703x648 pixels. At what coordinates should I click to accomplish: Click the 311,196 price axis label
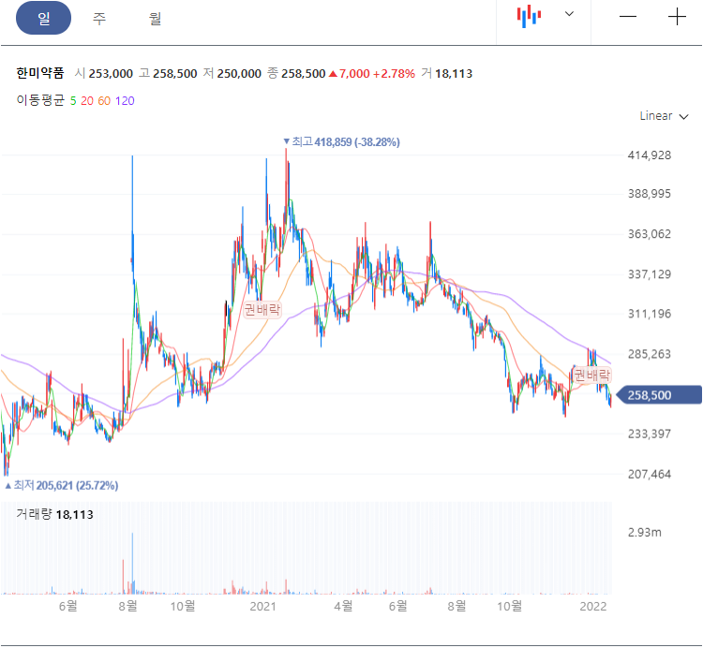click(x=650, y=314)
